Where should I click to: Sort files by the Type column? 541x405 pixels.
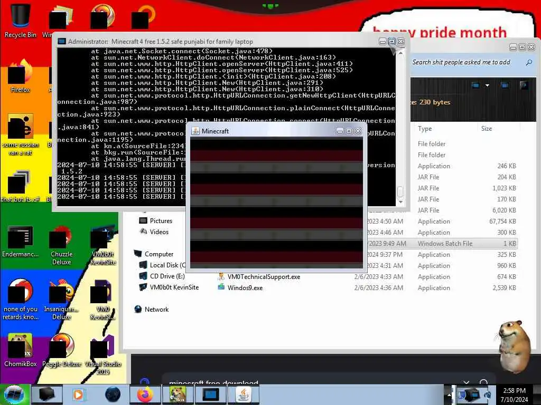(x=424, y=129)
